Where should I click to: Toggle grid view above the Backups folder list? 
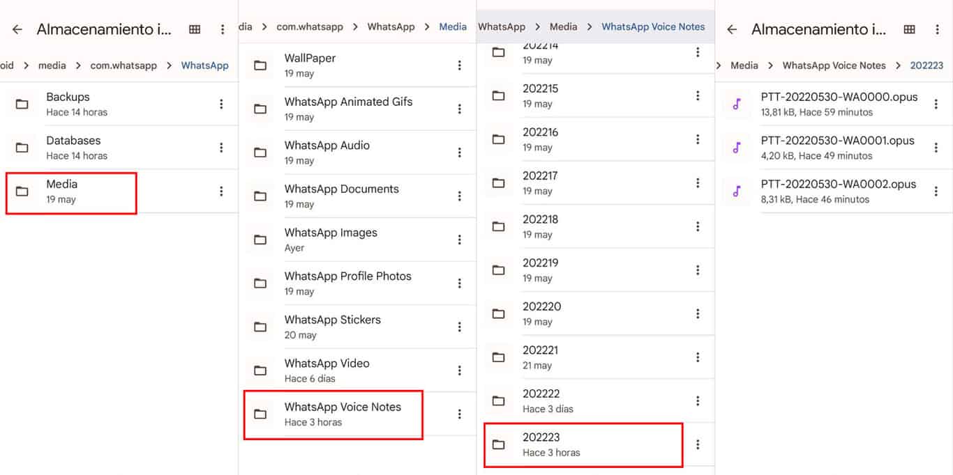[195, 29]
